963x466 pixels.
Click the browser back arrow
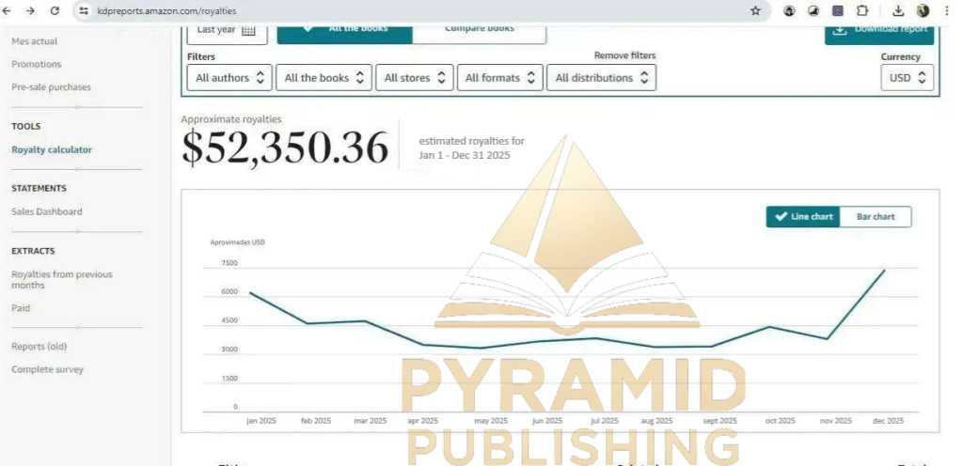pos(9,10)
